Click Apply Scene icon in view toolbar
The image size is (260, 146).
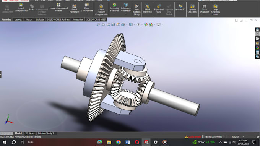click(x=151, y=24)
